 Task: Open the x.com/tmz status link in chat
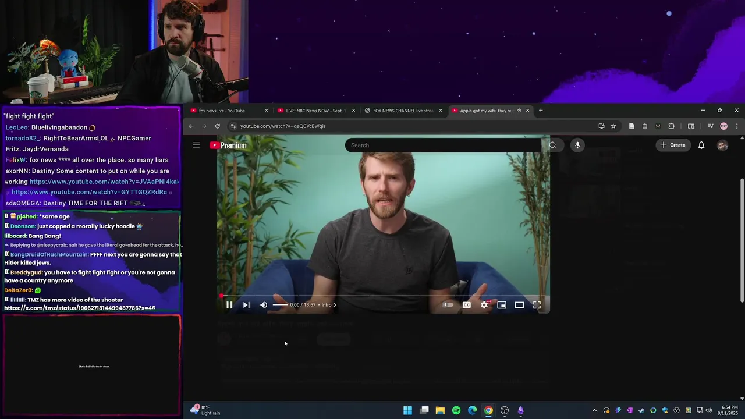pos(80,308)
